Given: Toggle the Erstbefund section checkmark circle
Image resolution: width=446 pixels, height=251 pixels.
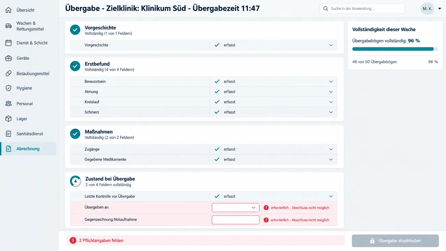Looking at the screenshot, I should pos(75,66).
